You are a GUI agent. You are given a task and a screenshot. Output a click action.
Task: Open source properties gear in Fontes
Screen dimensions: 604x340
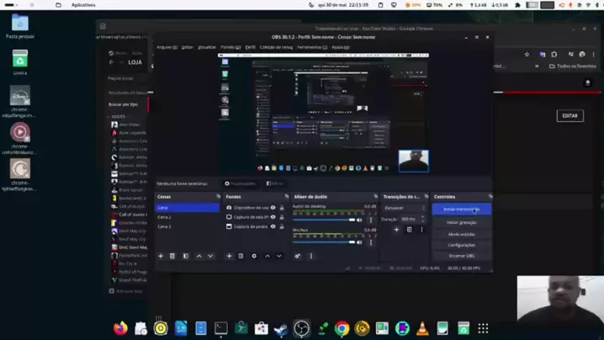click(254, 256)
